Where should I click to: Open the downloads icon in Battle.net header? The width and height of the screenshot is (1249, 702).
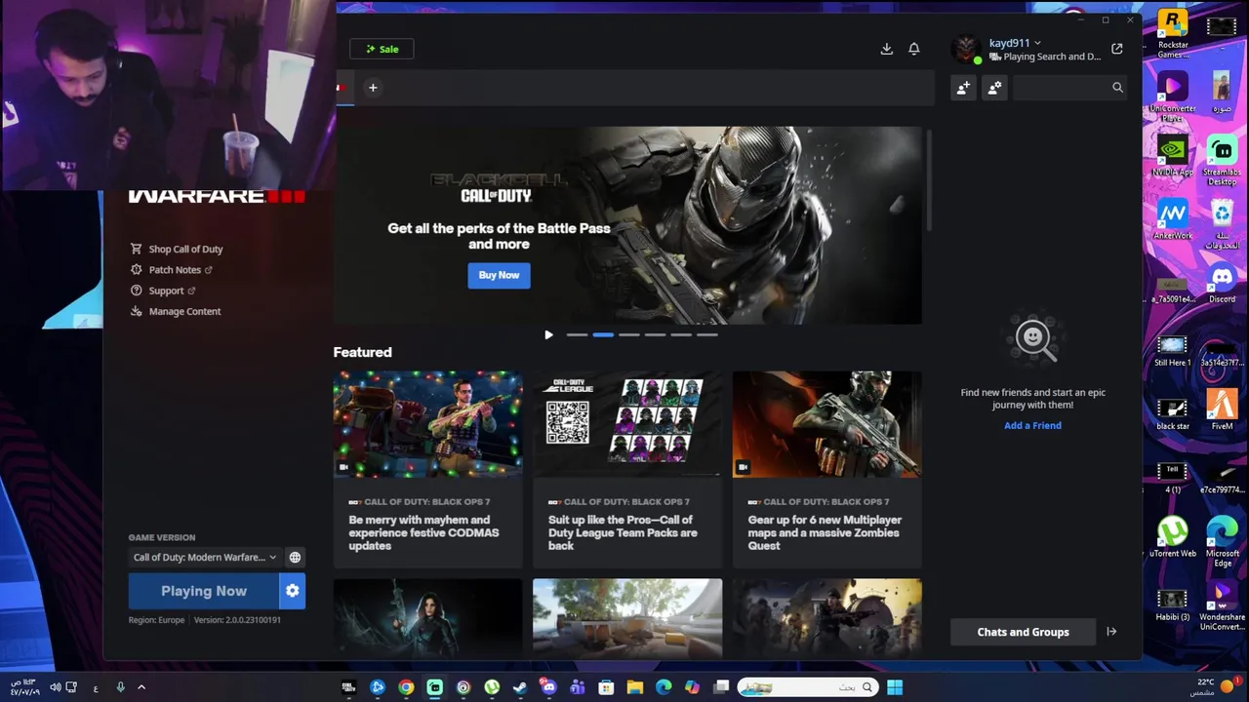pos(886,49)
